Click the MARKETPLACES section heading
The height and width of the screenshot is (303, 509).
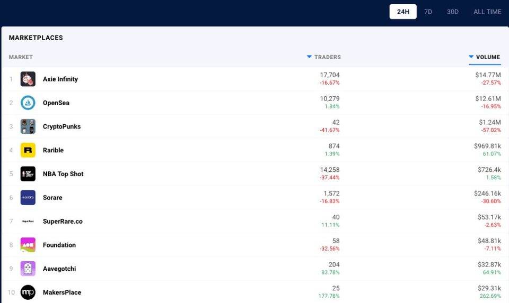point(36,38)
